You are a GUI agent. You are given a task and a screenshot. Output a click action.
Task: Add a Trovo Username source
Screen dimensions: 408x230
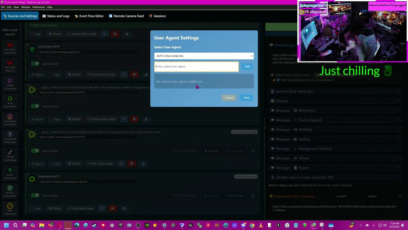tap(10, 173)
